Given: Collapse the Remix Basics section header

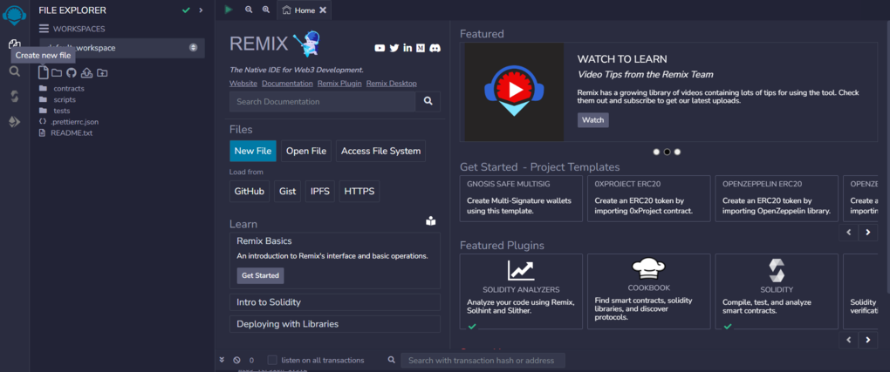Looking at the screenshot, I should point(264,241).
